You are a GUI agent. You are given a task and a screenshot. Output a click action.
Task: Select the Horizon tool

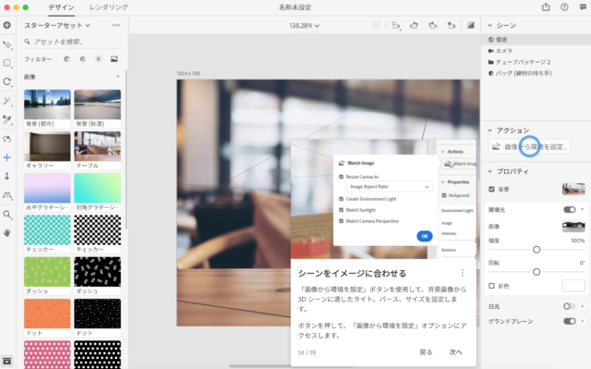click(x=7, y=195)
